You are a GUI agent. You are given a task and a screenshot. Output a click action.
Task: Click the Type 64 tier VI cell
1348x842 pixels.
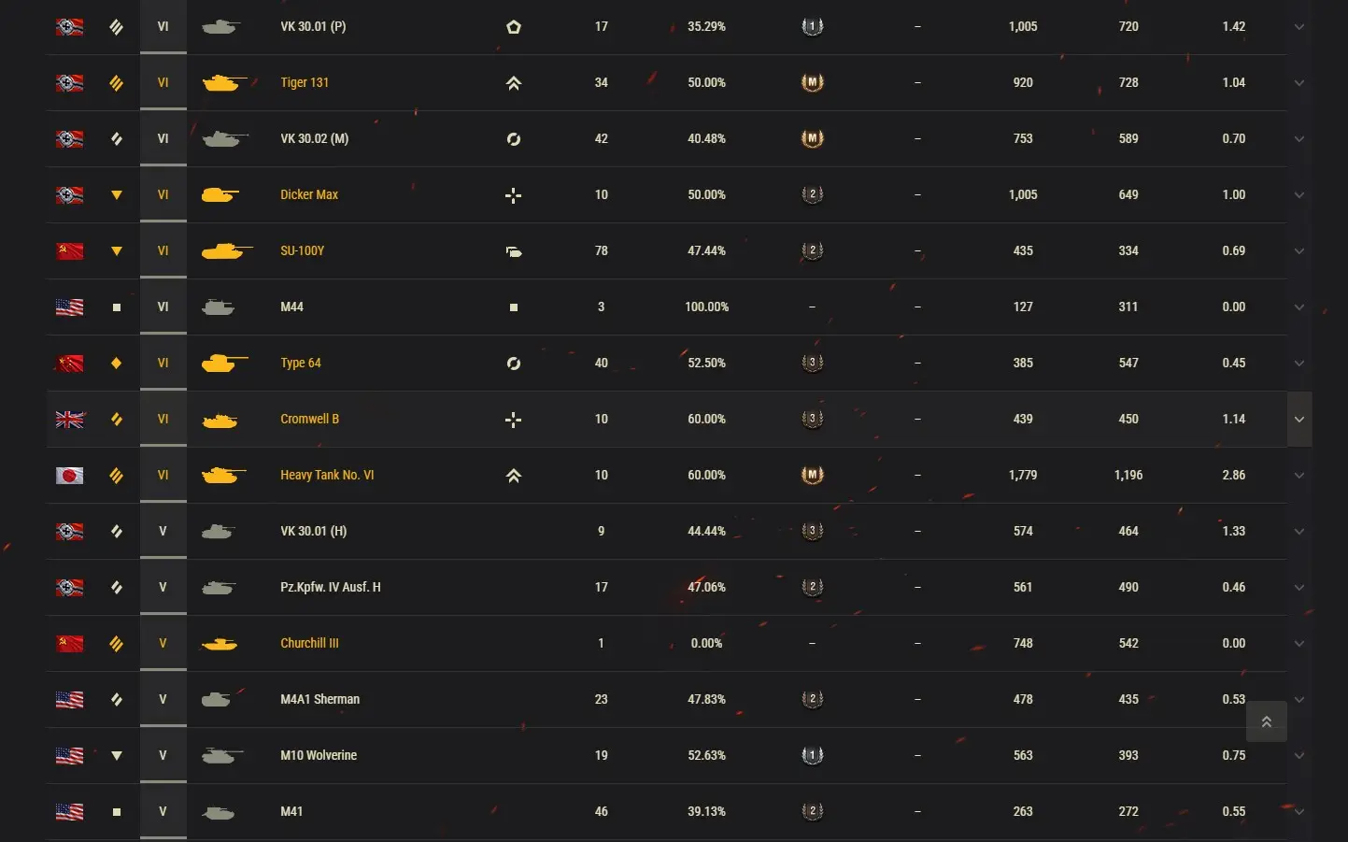[163, 363]
